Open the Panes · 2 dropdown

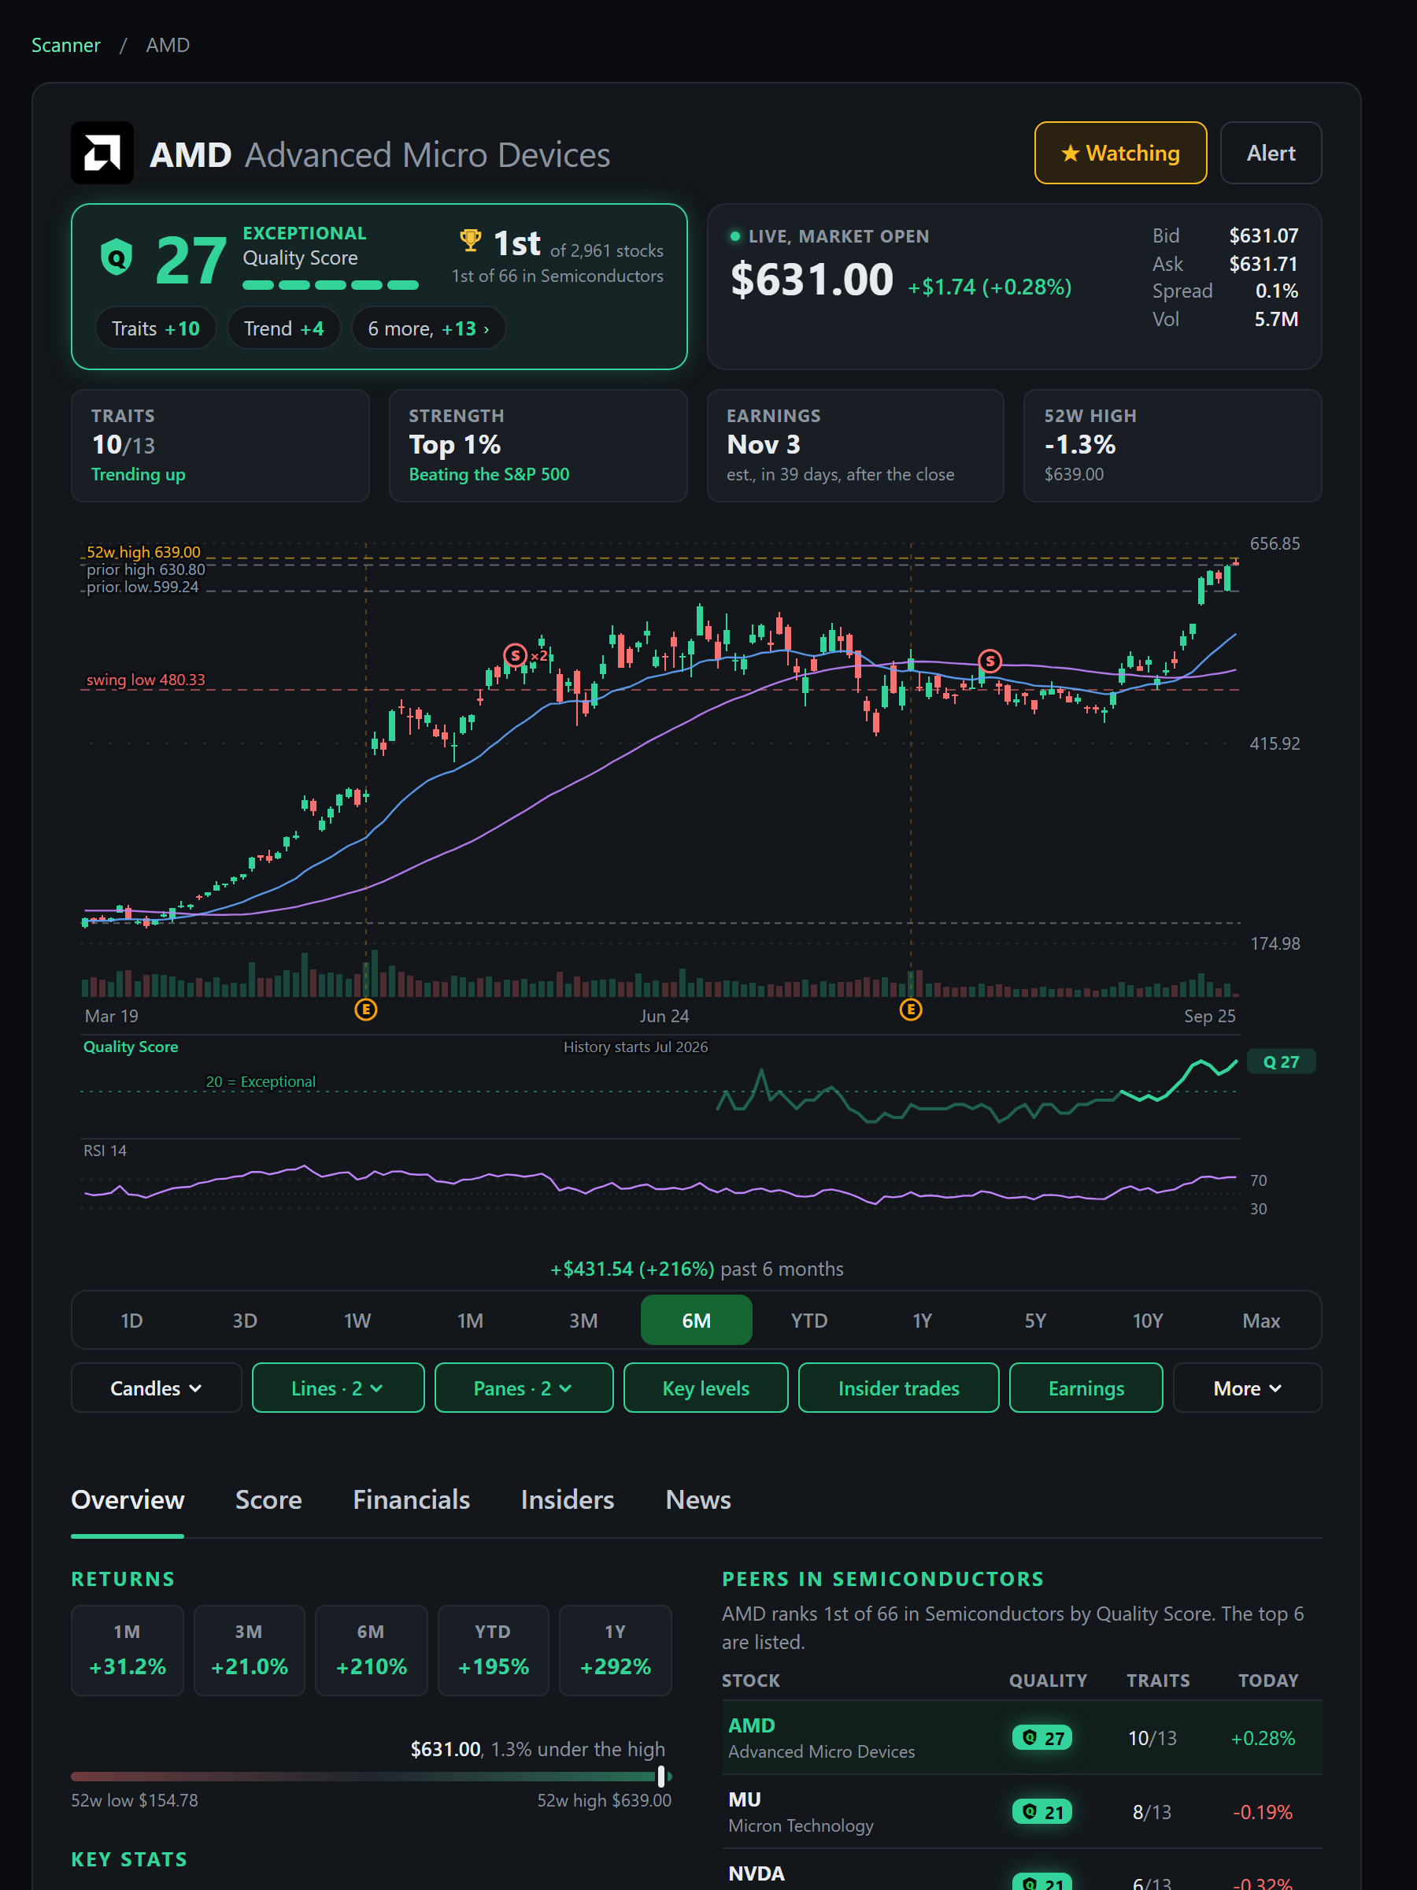pos(524,1388)
